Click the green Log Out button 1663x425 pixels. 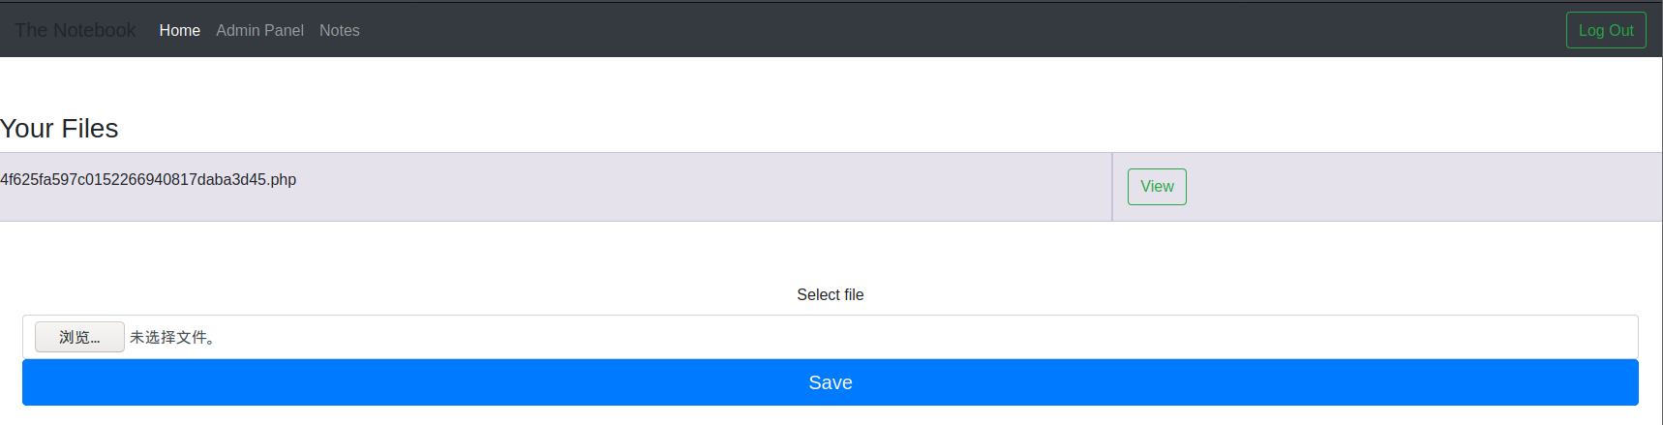tap(1606, 30)
